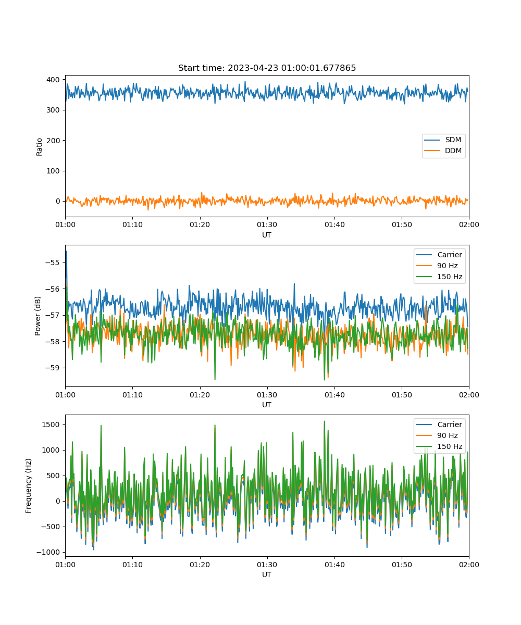Click the UT axis label of the Ratio plot
521x625 pixels.
pyautogui.click(x=267, y=235)
